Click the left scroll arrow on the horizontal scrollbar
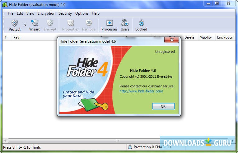Screen dimensions: 238x153 click(5, 141)
